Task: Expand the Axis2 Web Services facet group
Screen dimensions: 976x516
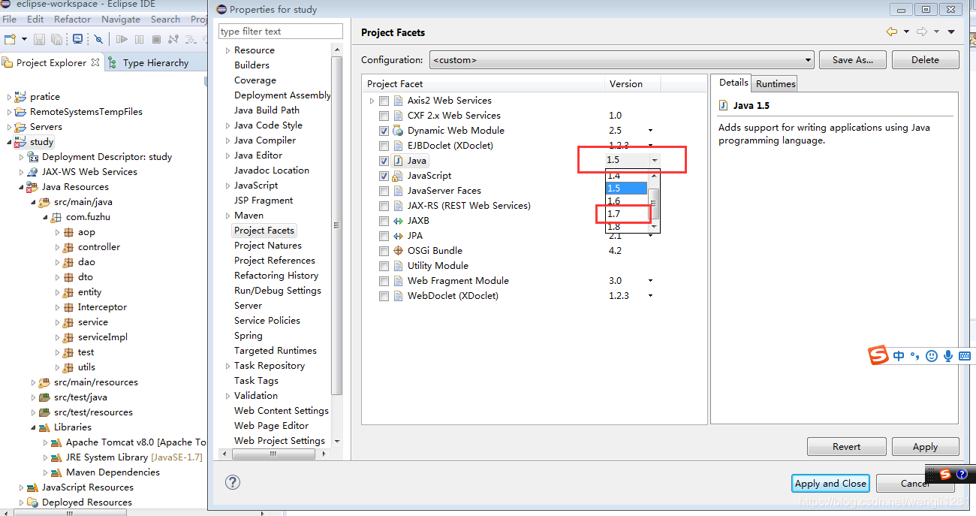Action: 371,101
